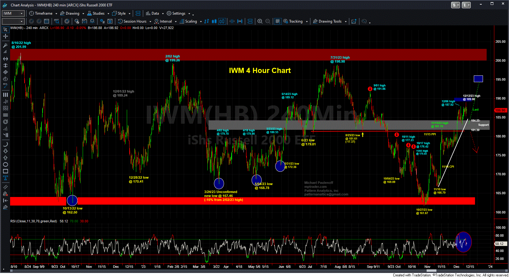Image resolution: width=509 pixels, height=277 pixels.
Task: Toggle the chart grid display button
Action: point(277,21)
